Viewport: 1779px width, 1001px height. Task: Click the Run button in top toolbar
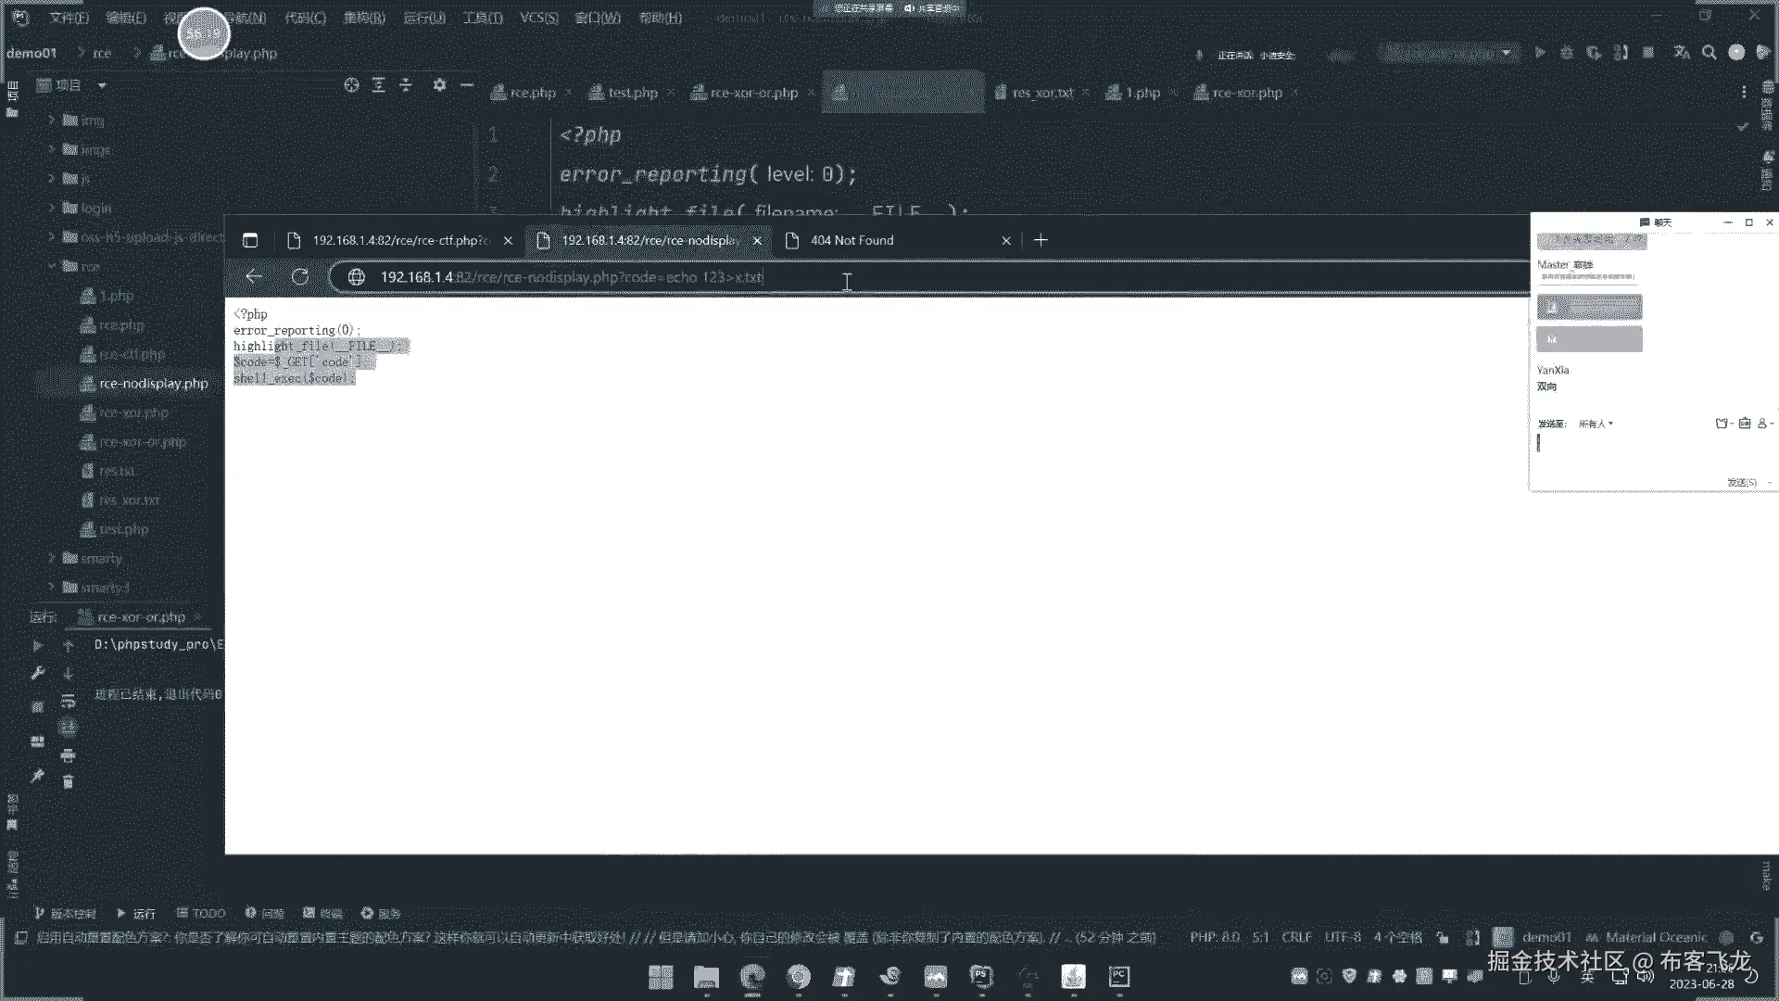click(1540, 53)
